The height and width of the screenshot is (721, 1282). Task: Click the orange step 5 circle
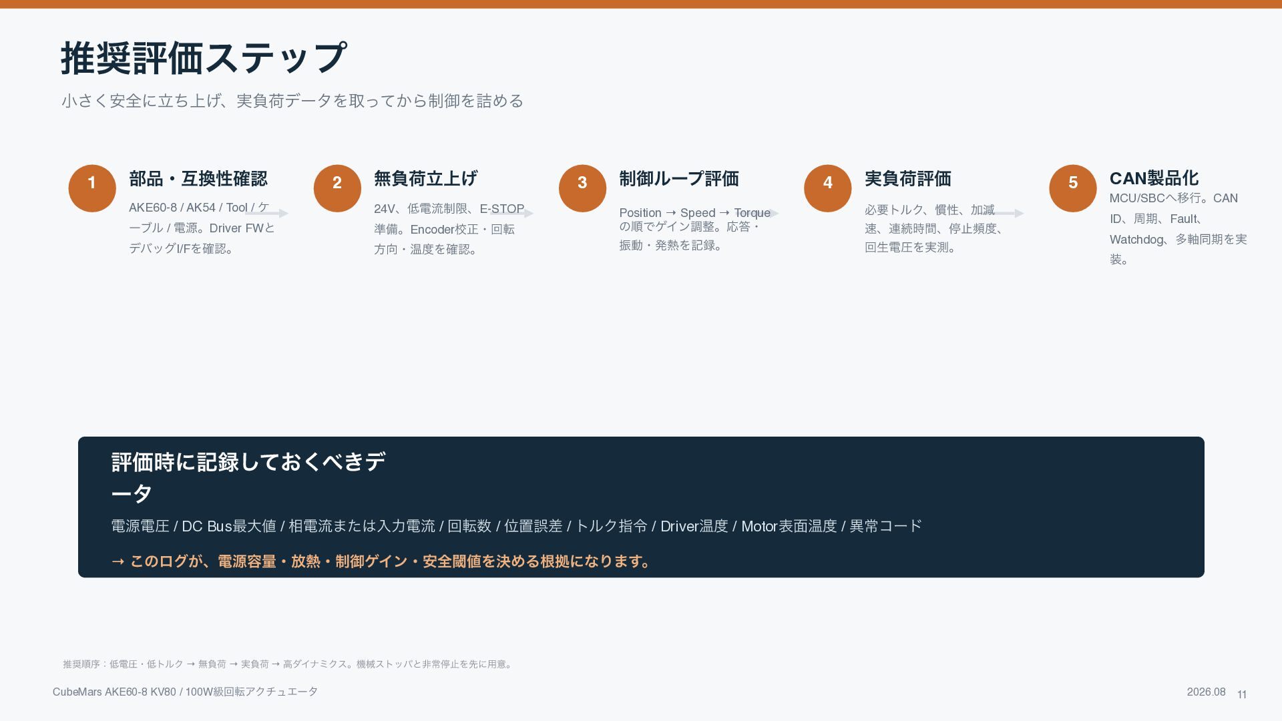[1072, 188]
